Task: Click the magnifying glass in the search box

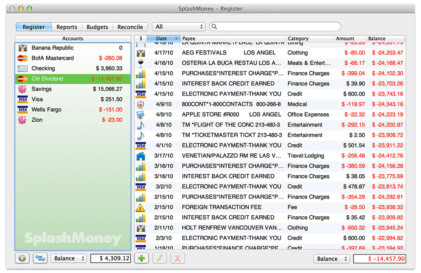Action: (214, 26)
